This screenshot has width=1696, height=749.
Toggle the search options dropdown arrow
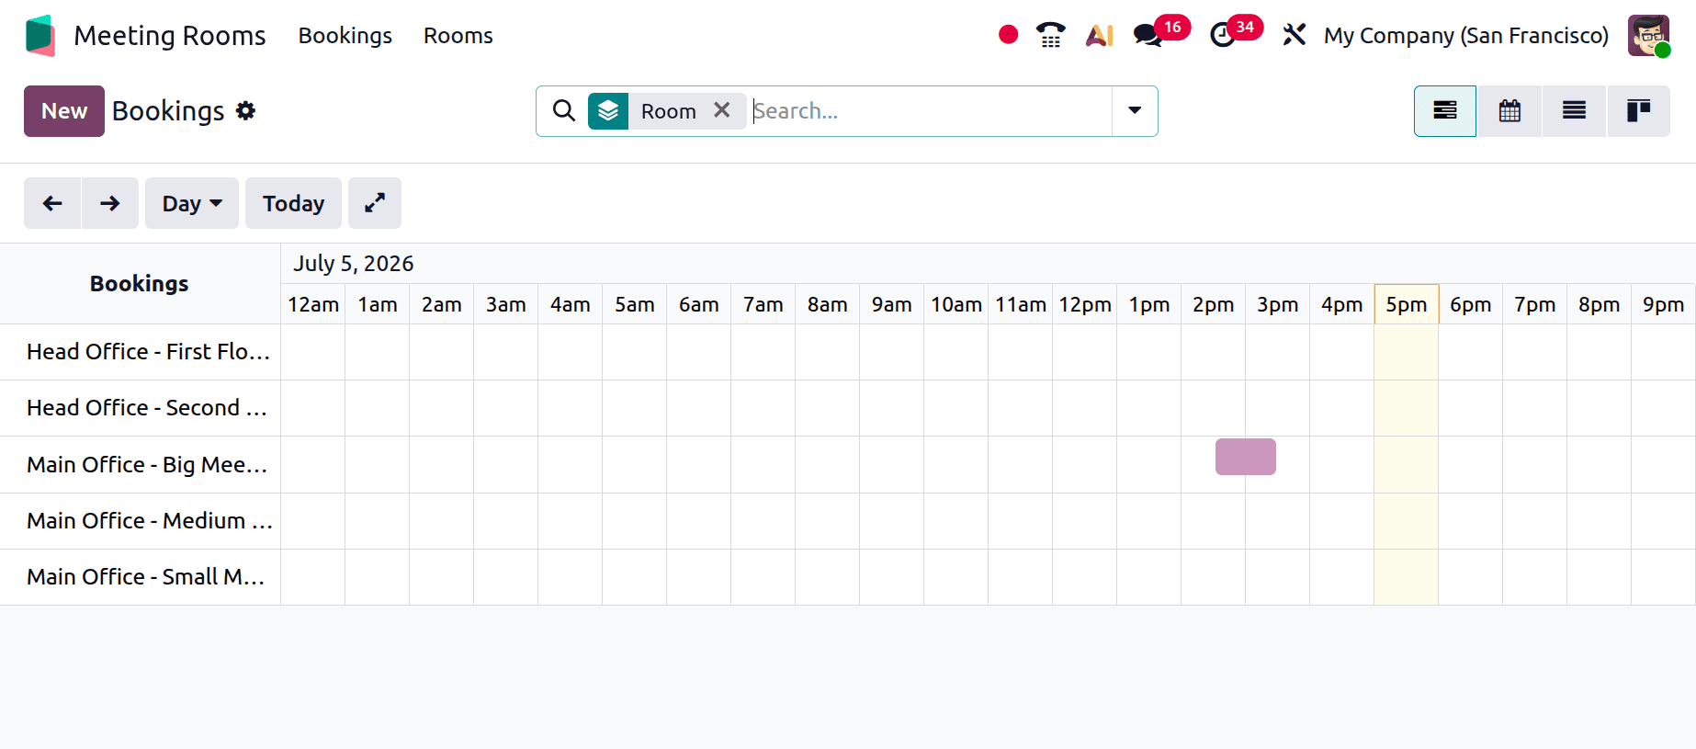(x=1135, y=111)
